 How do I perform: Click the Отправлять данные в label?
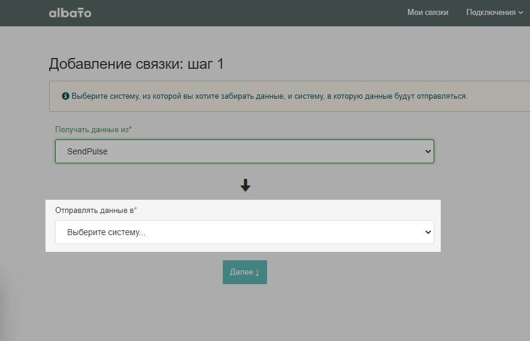tap(96, 211)
